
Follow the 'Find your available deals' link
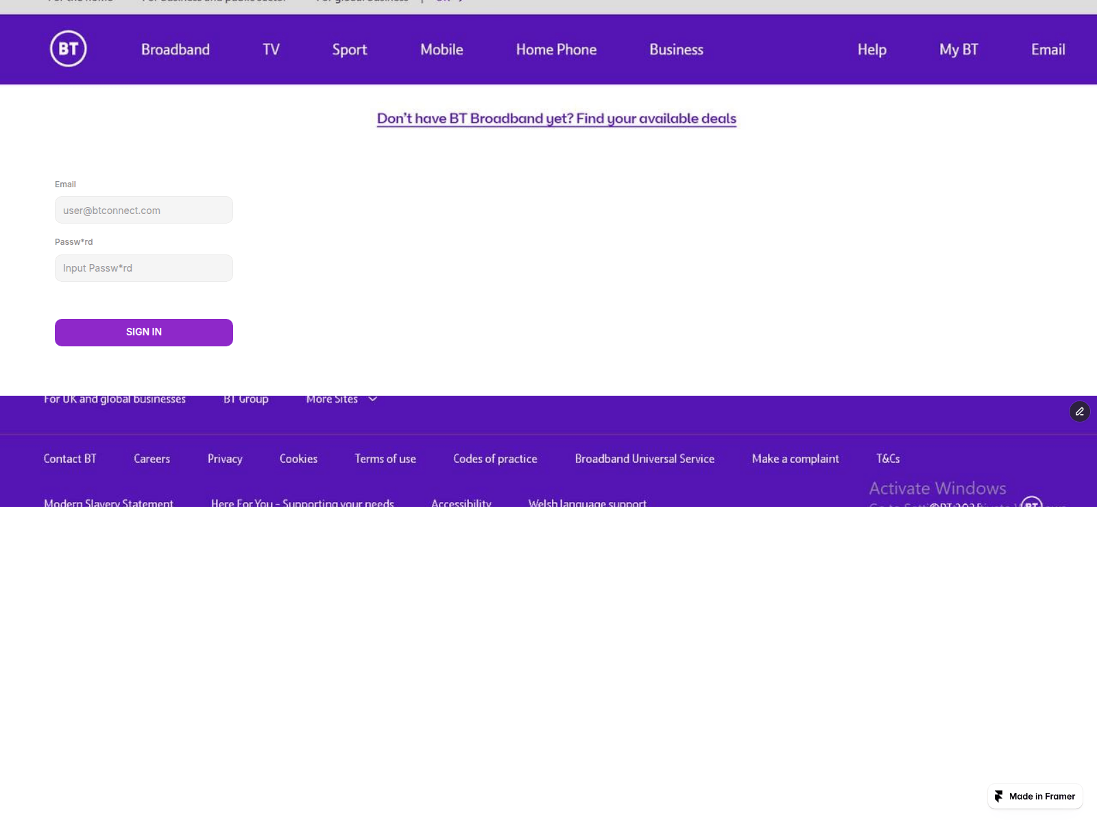(x=557, y=119)
